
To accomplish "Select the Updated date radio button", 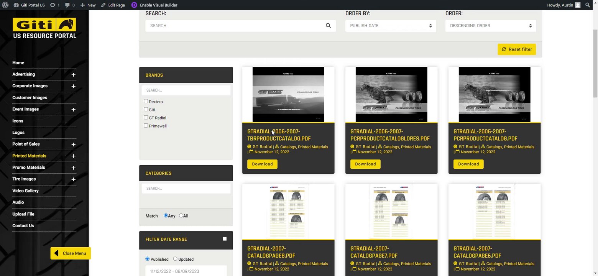I will [x=175, y=259].
